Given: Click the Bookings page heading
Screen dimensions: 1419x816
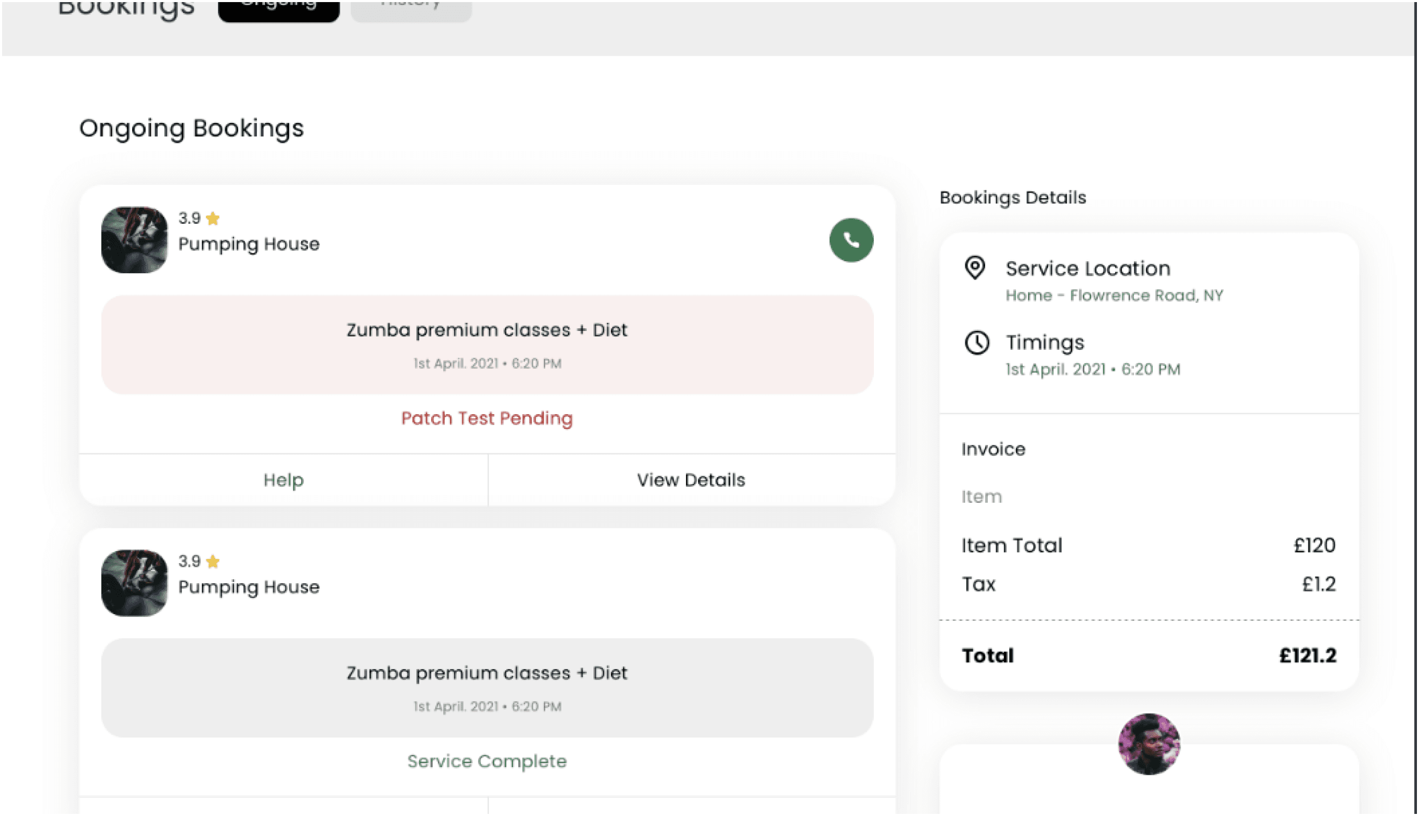Looking at the screenshot, I should [x=126, y=8].
